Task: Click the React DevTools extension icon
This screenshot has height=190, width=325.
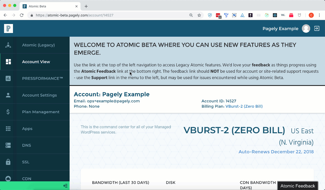Action: (275, 15)
